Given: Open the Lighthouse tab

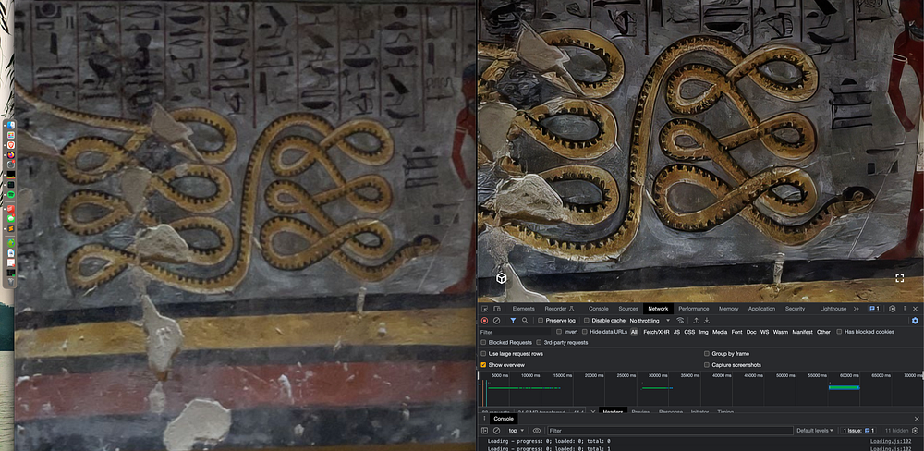Looking at the screenshot, I should [x=833, y=309].
